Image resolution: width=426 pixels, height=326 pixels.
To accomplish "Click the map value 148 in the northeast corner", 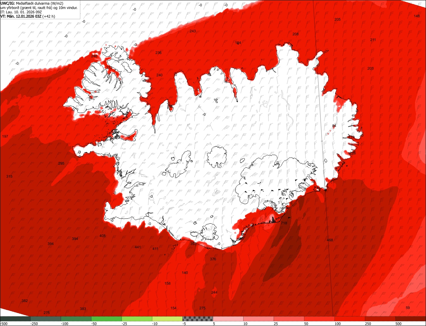I will 417,16.
